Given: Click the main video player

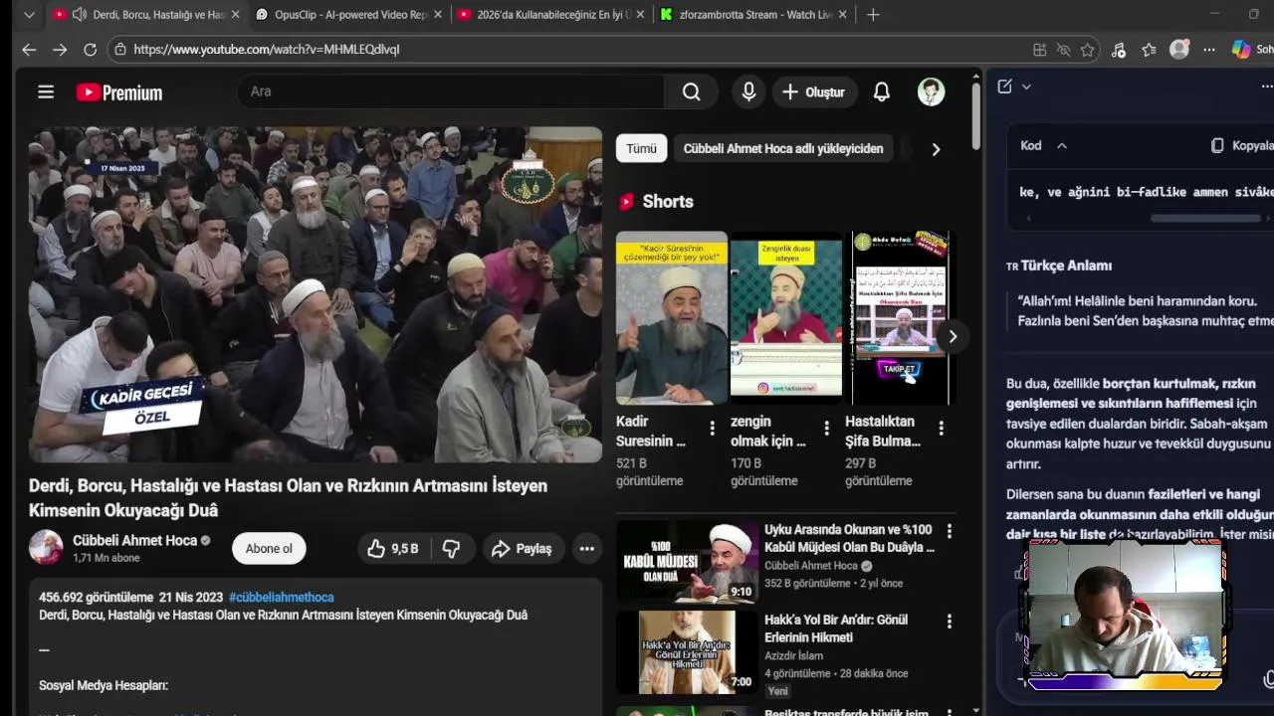Looking at the screenshot, I should (316, 294).
